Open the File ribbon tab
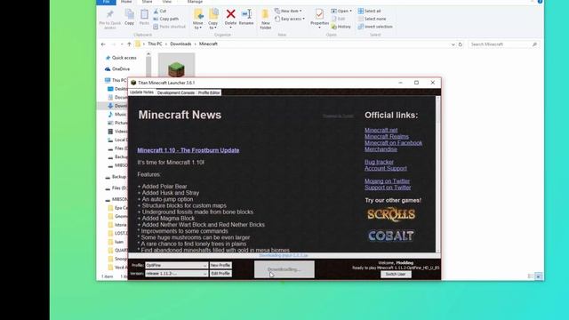The image size is (569, 320). coord(106,2)
